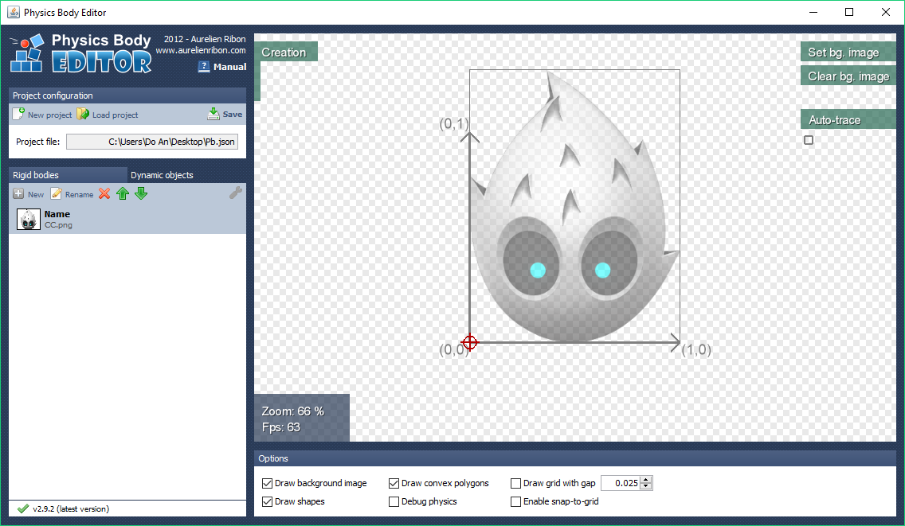Image resolution: width=905 pixels, height=526 pixels.
Task: Select the rigid body named Name
Action: (127, 219)
